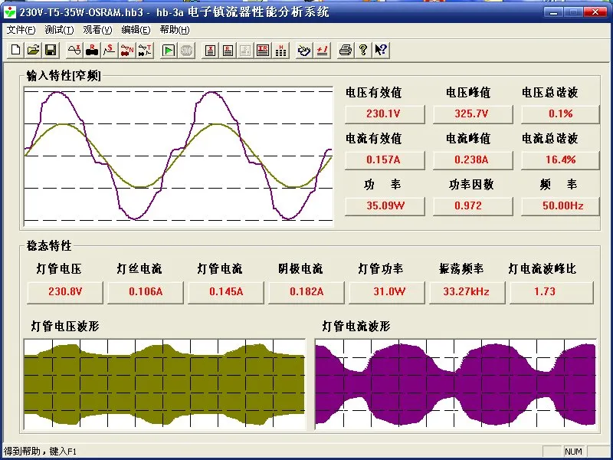Click the 0.182A cathode current value
Viewport: 613px width, 460px height.
(306, 292)
